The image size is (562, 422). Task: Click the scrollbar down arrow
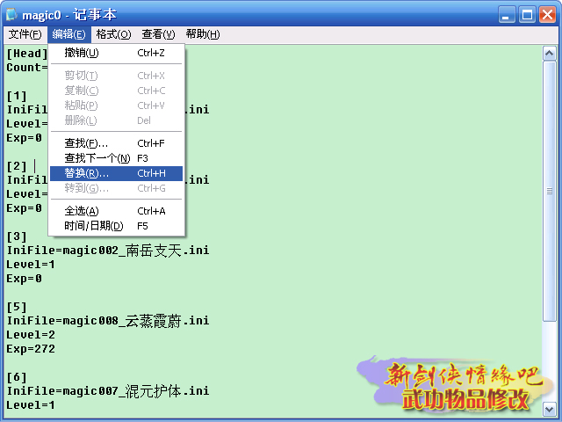[x=550, y=409]
